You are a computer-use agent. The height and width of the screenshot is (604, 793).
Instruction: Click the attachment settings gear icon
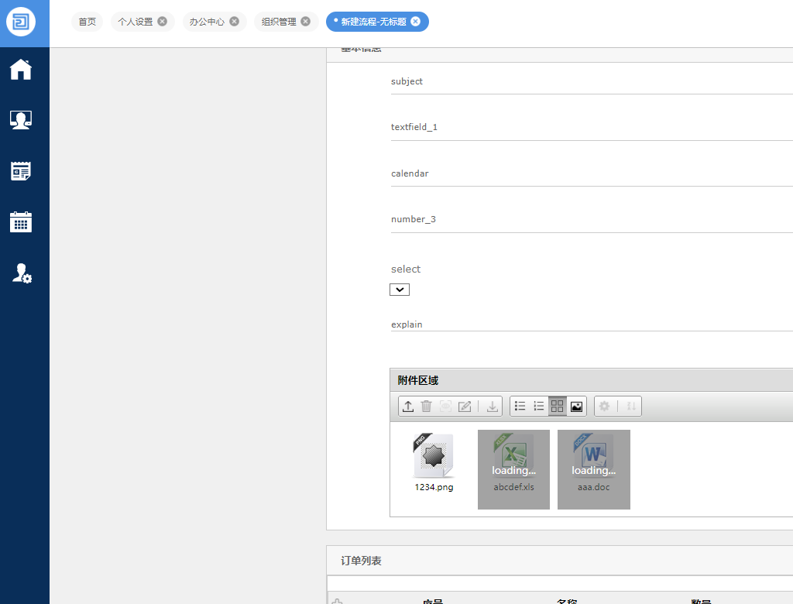(605, 407)
